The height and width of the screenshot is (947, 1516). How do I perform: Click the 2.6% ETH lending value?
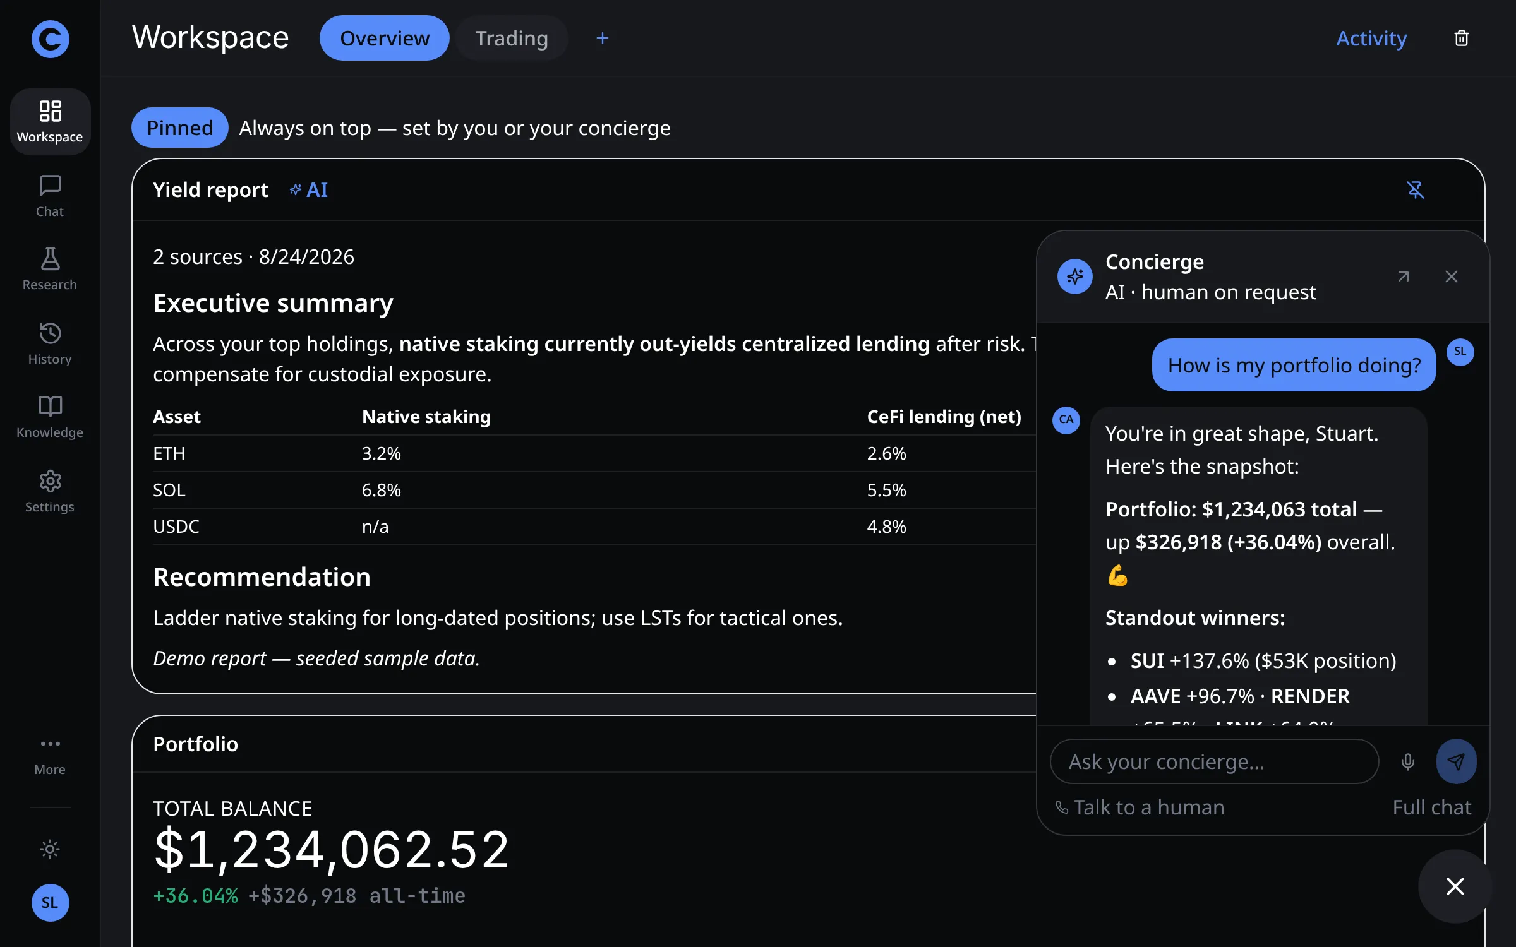[x=887, y=453]
